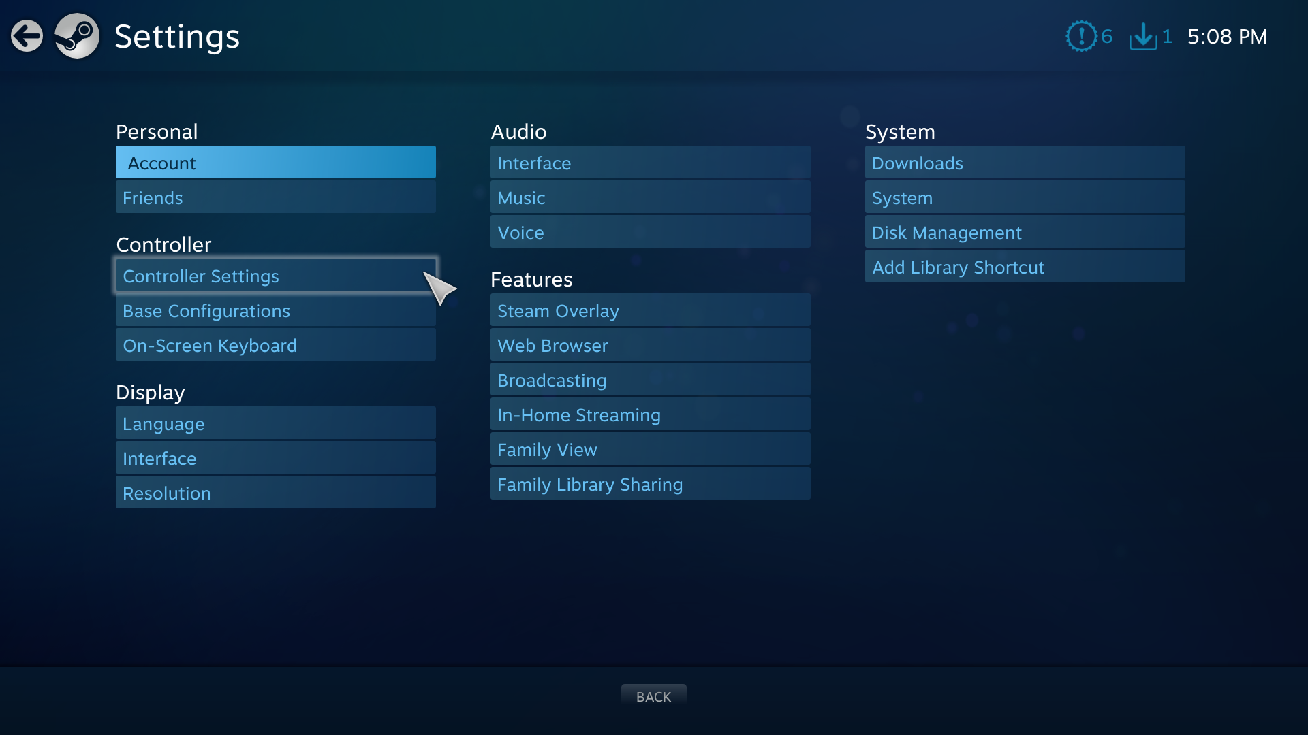Select Account under Personal settings

276,163
